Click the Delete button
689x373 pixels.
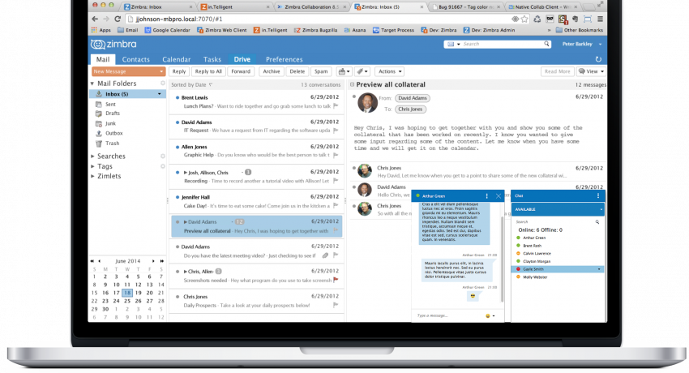[x=297, y=71]
